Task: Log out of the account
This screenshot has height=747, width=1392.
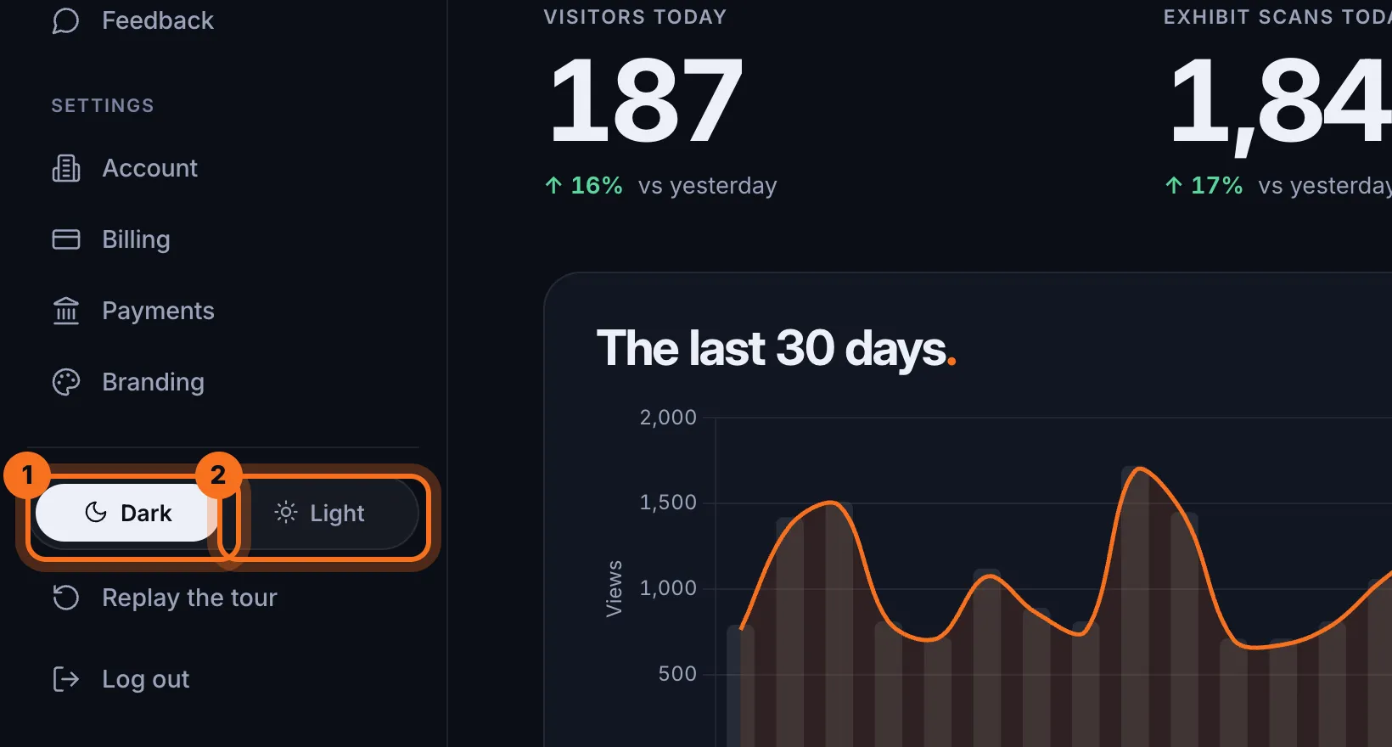Action: point(121,679)
